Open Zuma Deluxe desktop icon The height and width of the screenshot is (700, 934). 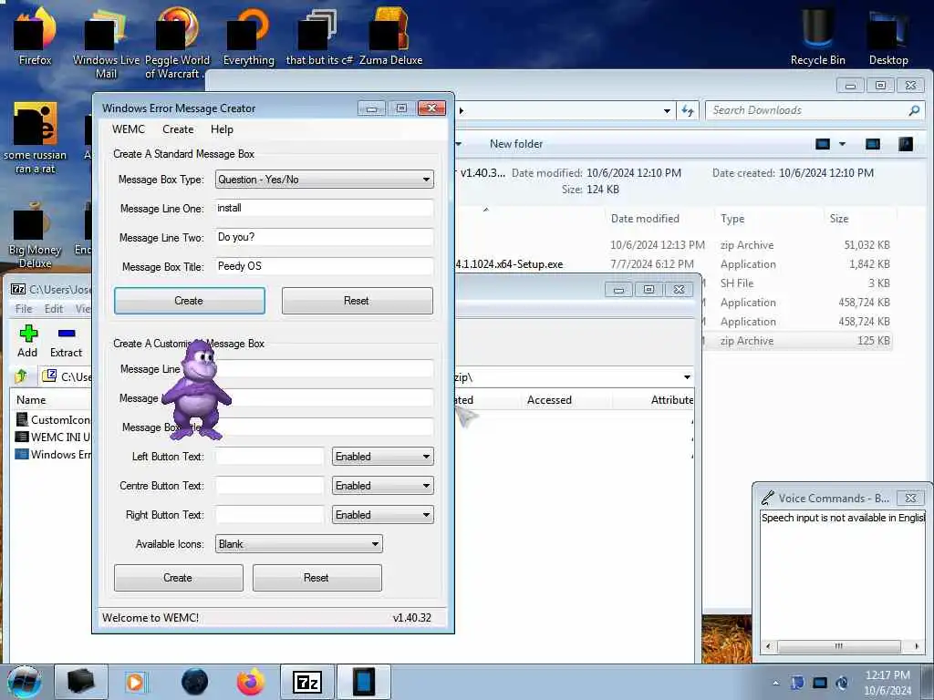390,36
